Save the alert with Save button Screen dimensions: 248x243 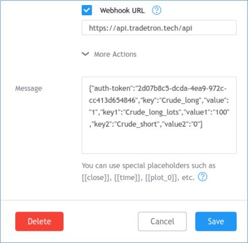216,221
